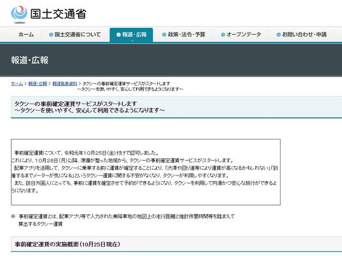Click the breadcrumb text タクシーの事前確定運賃サービスがスタートします
Image resolution: width=342 pixels, height=256 pixels.
point(126,83)
